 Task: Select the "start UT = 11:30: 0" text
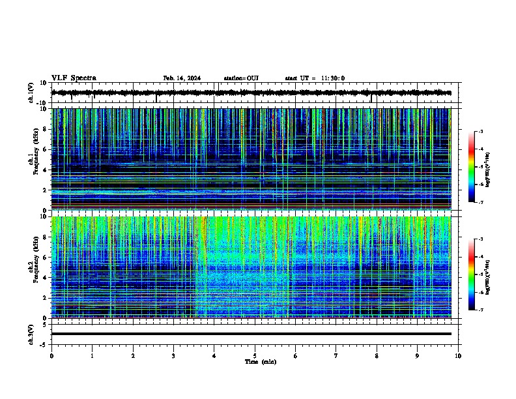315,78
